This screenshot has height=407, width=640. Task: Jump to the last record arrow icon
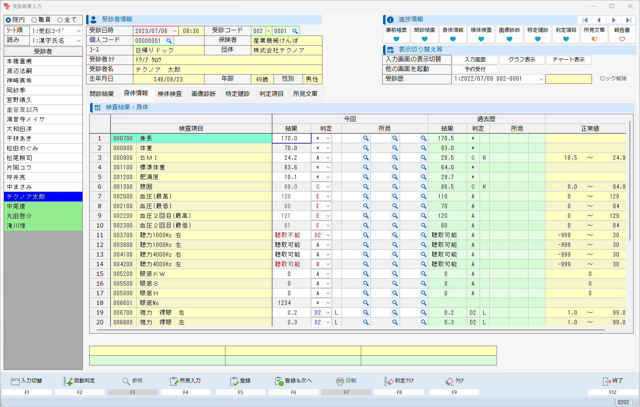point(628,20)
